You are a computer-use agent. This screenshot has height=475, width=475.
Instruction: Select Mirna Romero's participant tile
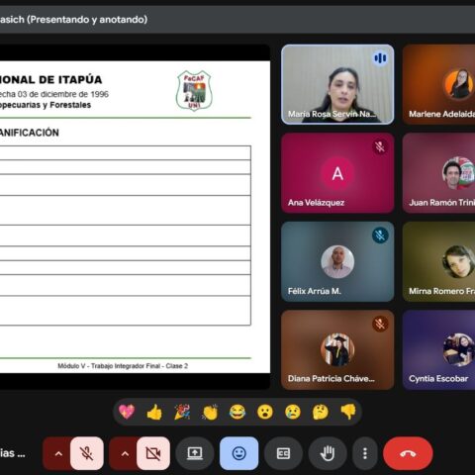438,261
